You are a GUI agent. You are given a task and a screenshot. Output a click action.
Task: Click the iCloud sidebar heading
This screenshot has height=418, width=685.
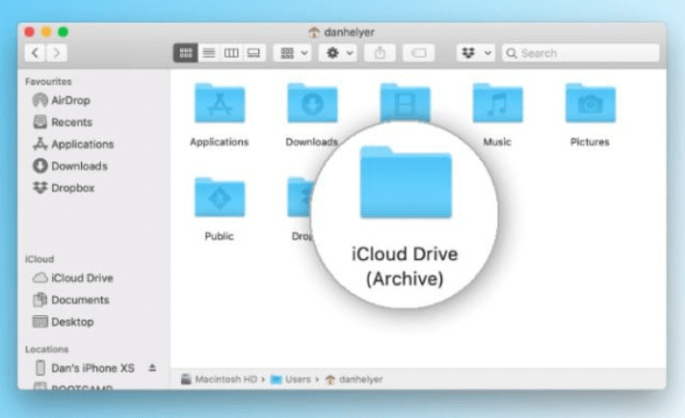click(x=39, y=259)
